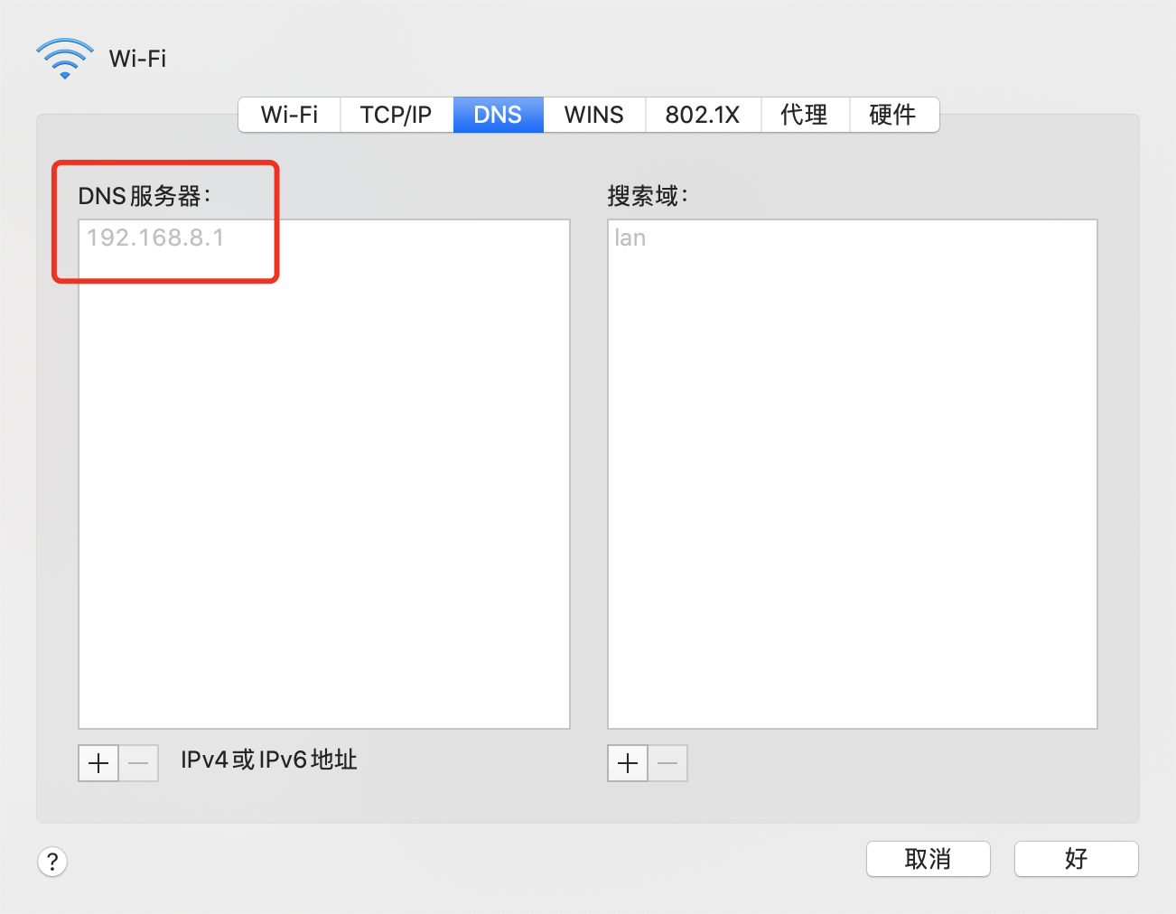Add a search domain with plus button

coord(628,763)
